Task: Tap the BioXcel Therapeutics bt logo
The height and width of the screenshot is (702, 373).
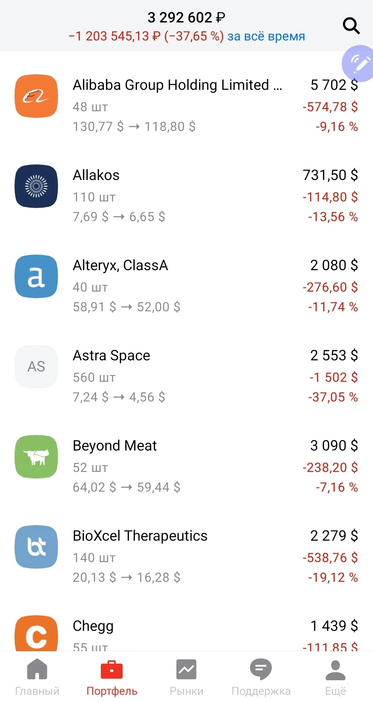Action: (x=36, y=547)
